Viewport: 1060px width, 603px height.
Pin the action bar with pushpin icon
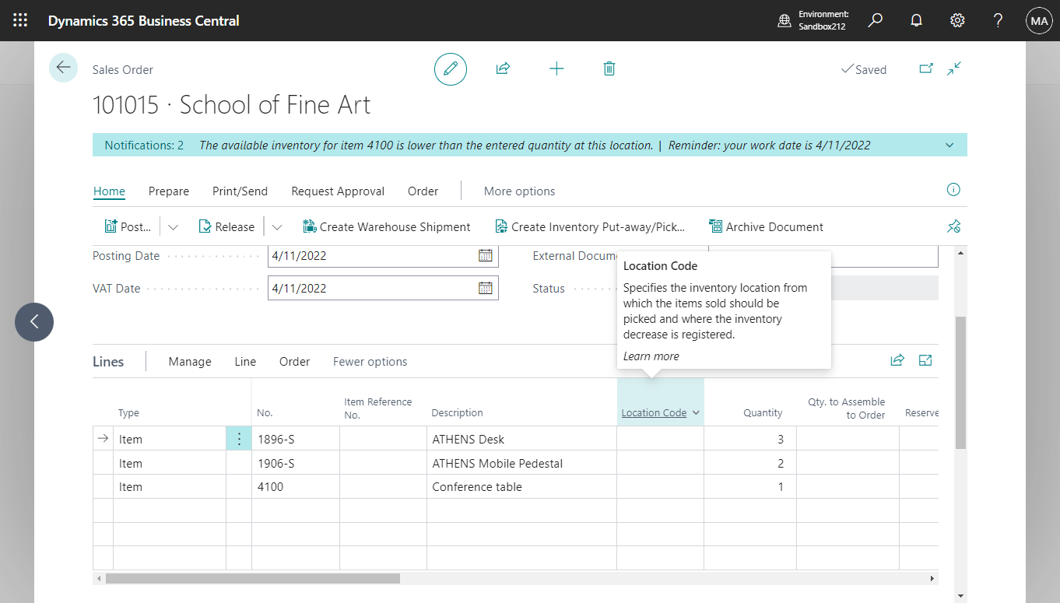point(953,226)
